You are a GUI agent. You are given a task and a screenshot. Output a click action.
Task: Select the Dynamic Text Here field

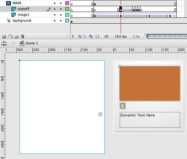click(150, 120)
